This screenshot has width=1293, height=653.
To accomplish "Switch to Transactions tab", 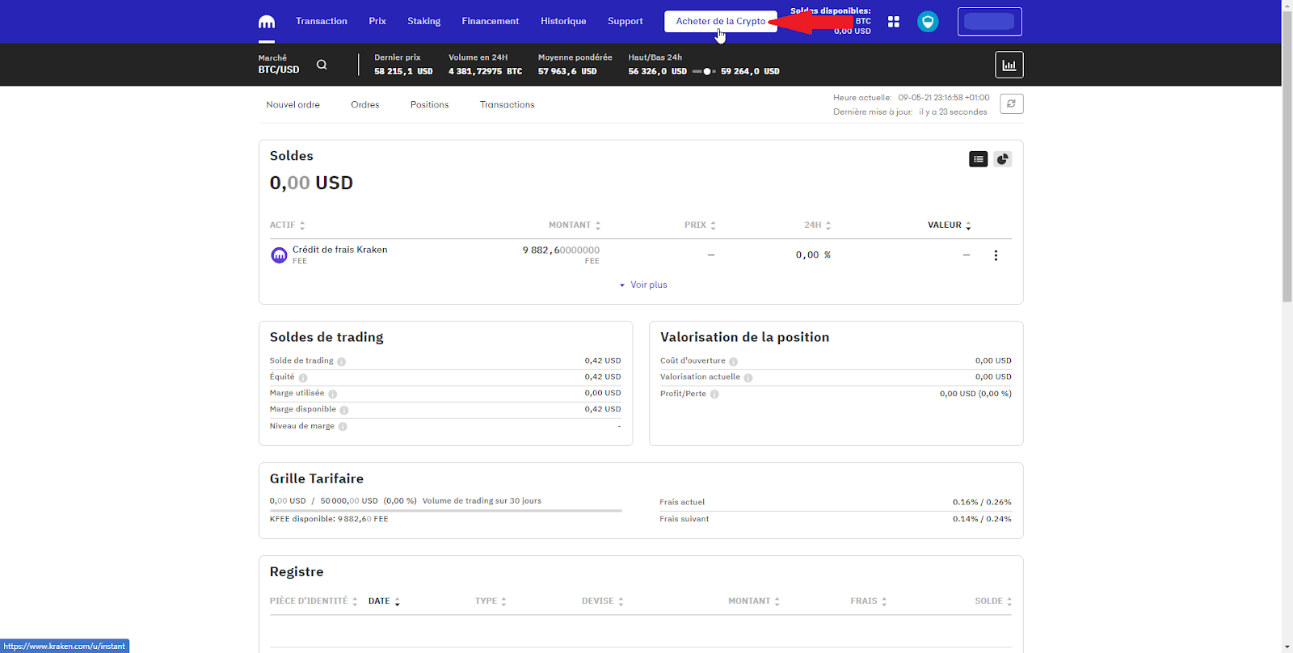I will [x=507, y=104].
